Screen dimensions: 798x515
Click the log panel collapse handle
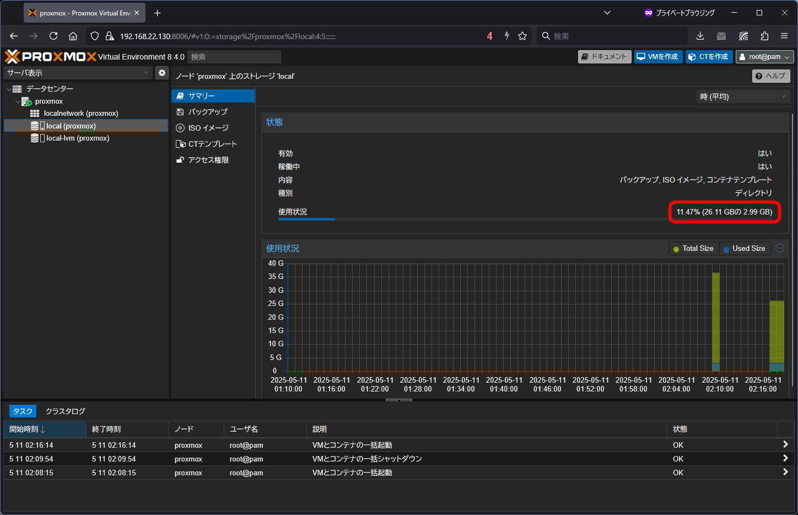pos(399,400)
